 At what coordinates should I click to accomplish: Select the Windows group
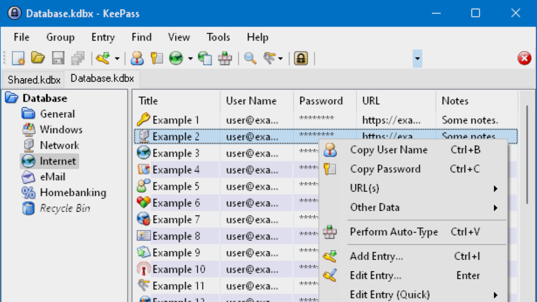click(61, 130)
